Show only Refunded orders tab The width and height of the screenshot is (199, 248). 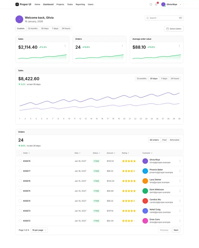(x=174, y=140)
